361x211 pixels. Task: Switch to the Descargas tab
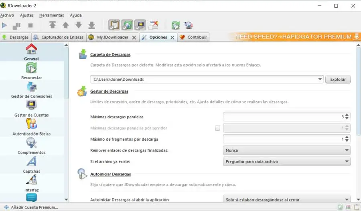(x=15, y=37)
